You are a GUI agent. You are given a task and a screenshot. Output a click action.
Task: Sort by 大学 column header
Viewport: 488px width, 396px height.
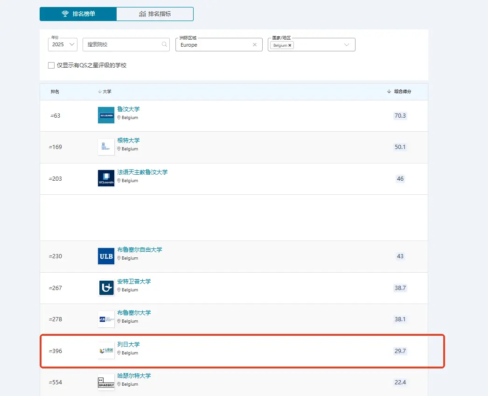(x=105, y=92)
